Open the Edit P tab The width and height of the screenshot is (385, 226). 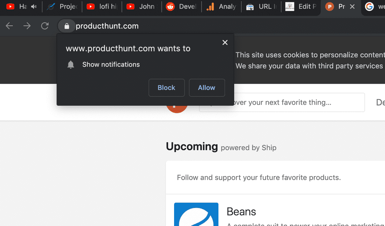pyautogui.click(x=301, y=7)
